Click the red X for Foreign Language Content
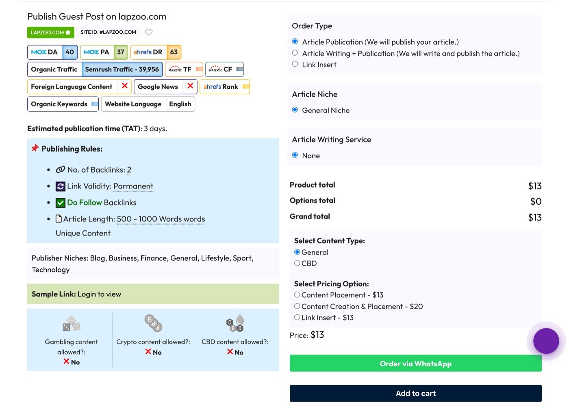The width and height of the screenshot is (569, 413). (x=125, y=86)
